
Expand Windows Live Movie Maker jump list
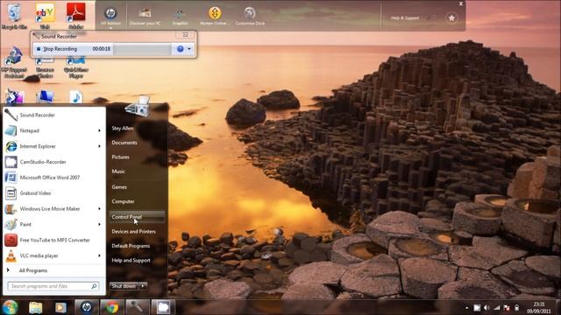tap(99, 209)
